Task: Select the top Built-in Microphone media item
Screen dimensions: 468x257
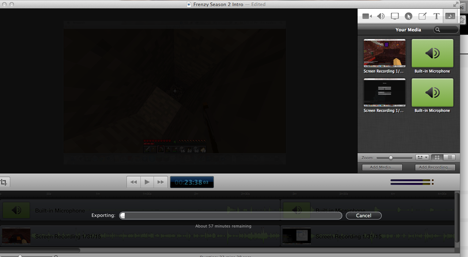Action: click(x=432, y=53)
